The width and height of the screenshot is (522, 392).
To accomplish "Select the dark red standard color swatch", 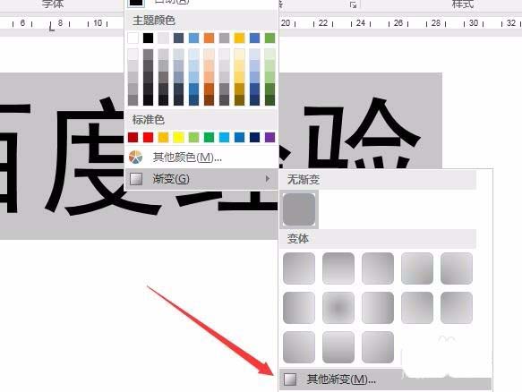I will (133, 137).
